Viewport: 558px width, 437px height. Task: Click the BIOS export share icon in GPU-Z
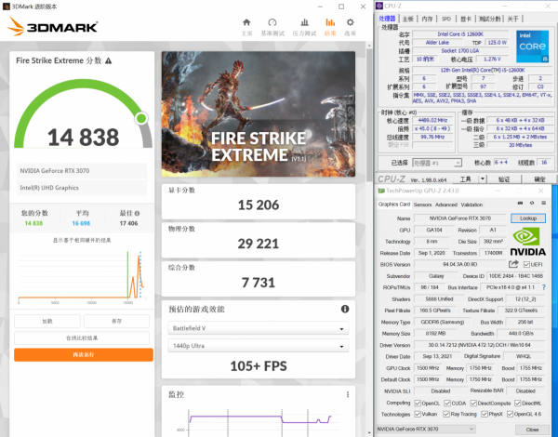[x=513, y=264]
